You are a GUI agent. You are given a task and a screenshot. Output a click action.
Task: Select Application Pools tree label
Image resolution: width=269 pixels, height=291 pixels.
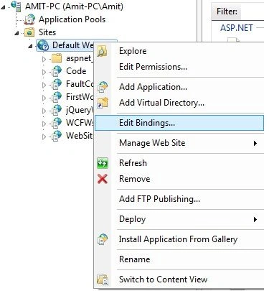pos(72,19)
